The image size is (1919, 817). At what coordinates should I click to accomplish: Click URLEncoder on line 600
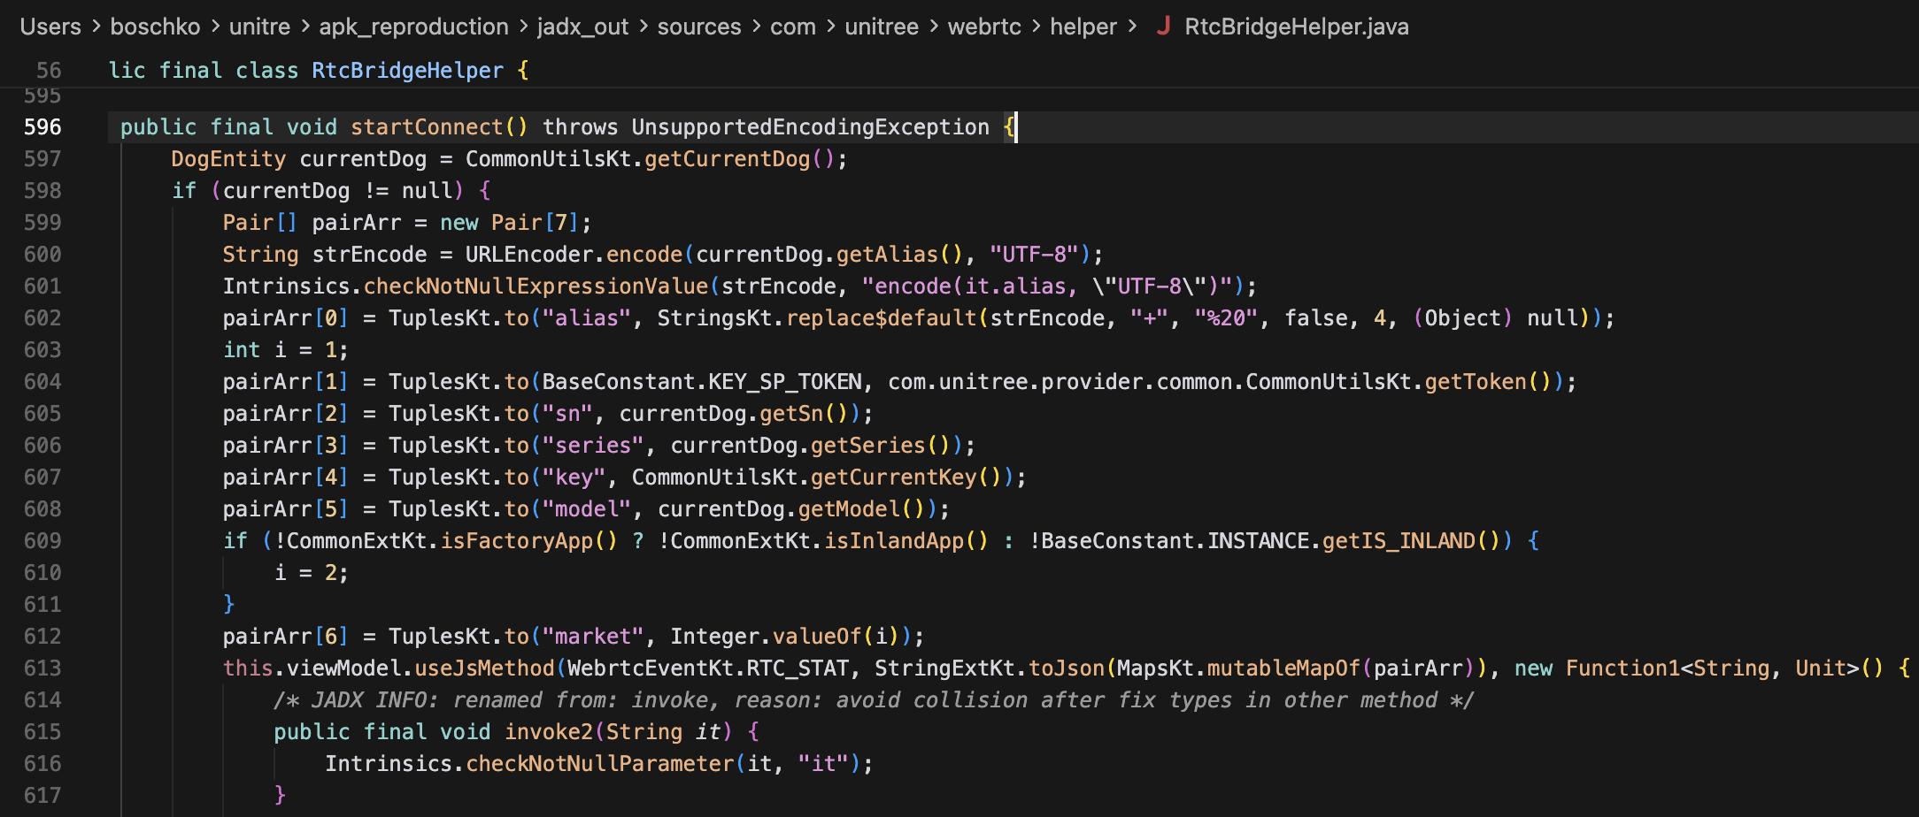coord(529,255)
